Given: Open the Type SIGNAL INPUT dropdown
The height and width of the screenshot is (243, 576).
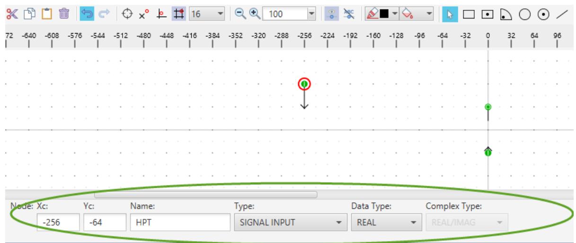Looking at the screenshot, I should click(289, 223).
